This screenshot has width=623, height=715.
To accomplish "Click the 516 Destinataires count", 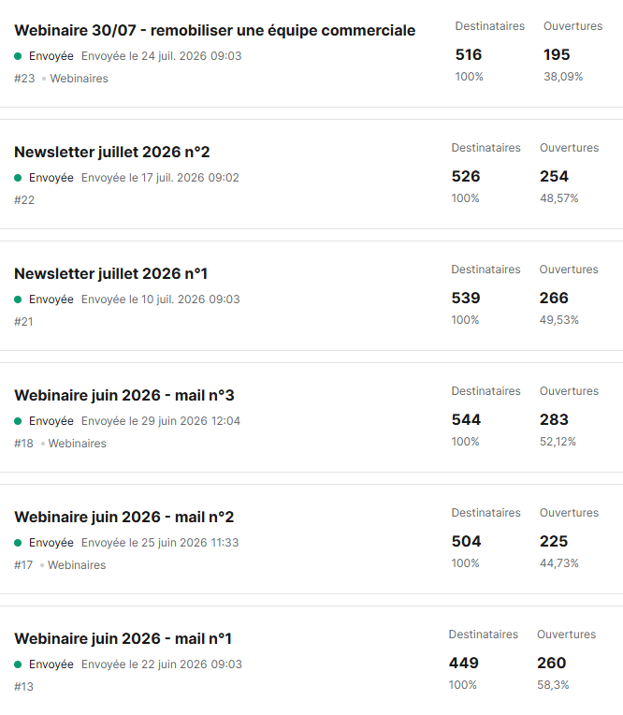I will coord(469,54).
